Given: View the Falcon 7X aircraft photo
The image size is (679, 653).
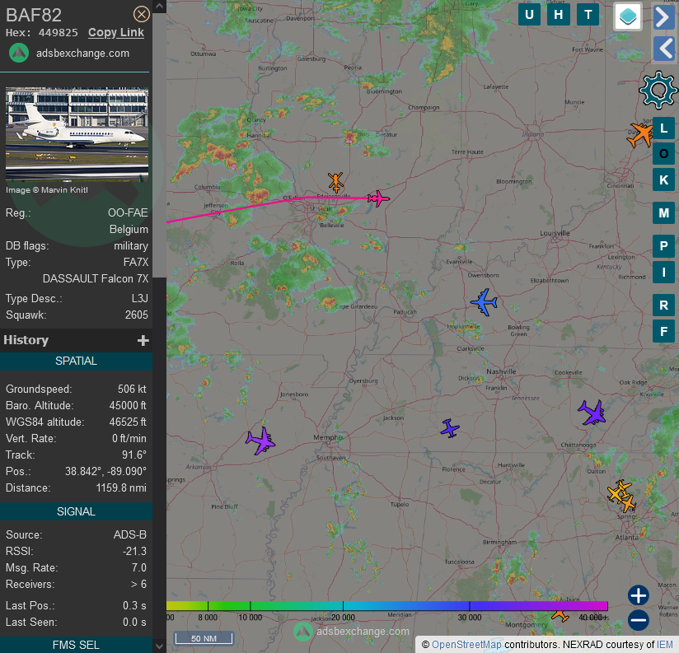Looking at the screenshot, I should tap(77, 134).
